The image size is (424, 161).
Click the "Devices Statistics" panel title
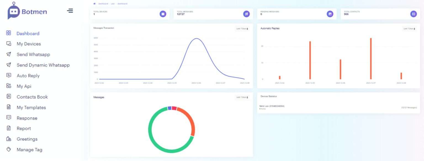point(269,96)
